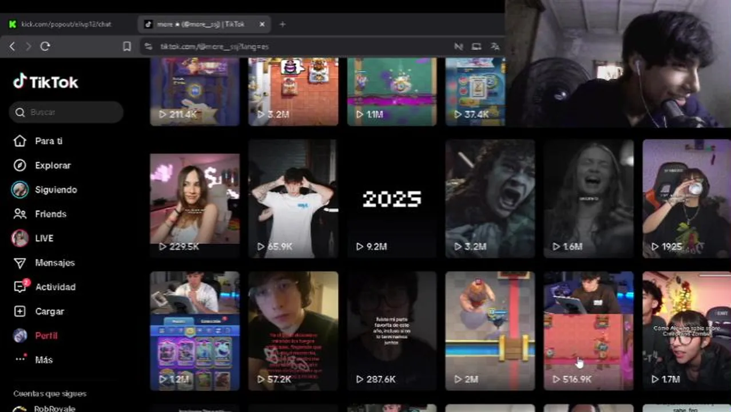This screenshot has height=412, width=731.
Task: Click the search magnifier icon
Action: (x=20, y=112)
